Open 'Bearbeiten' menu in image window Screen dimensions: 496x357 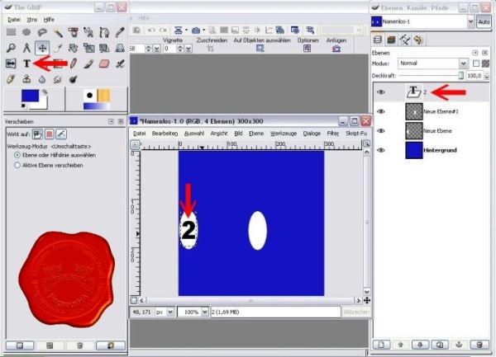[x=165, y=134]
